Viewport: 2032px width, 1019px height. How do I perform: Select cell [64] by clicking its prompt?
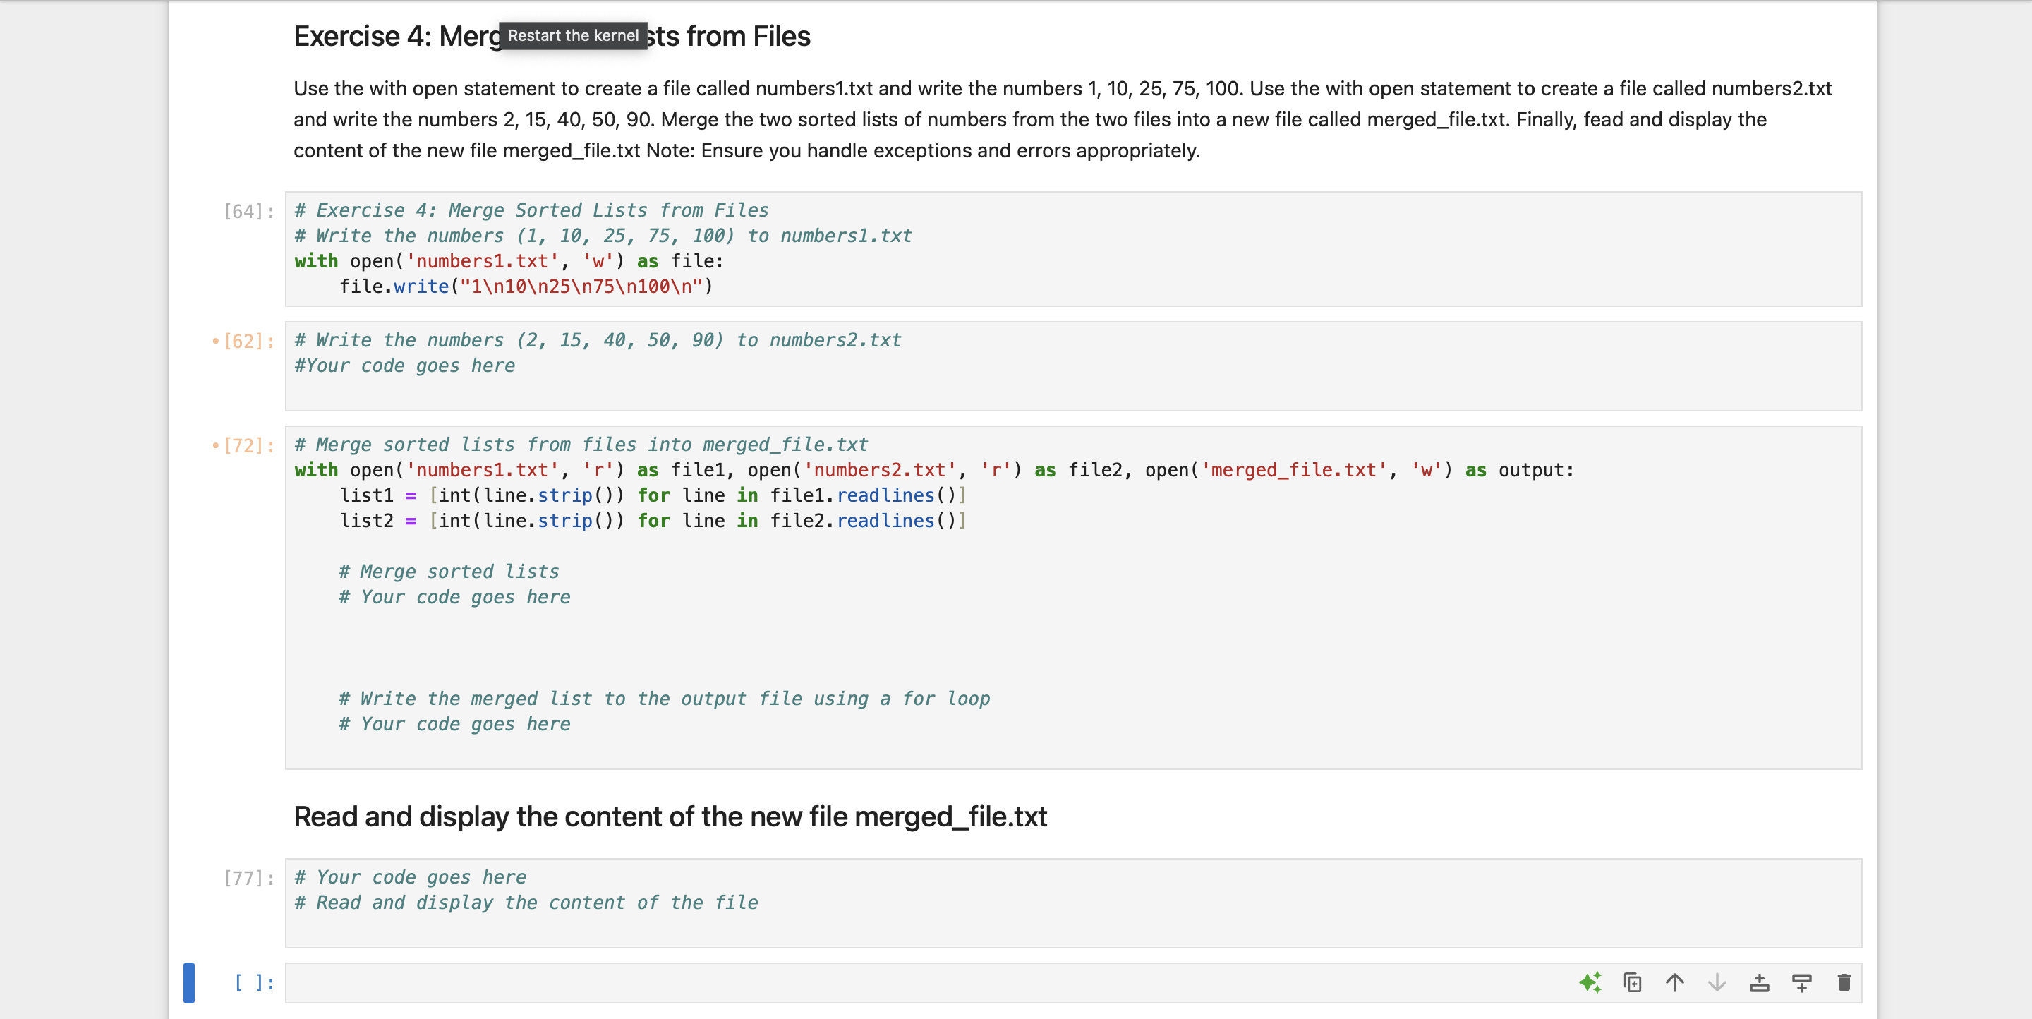click(247, 210)
